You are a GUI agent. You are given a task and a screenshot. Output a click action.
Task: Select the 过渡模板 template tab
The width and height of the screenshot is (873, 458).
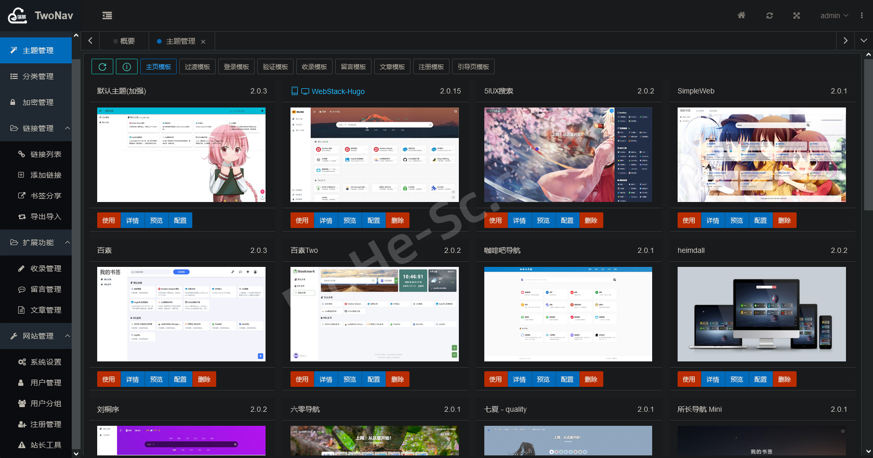pyautogui.click(x=197, y=66)
